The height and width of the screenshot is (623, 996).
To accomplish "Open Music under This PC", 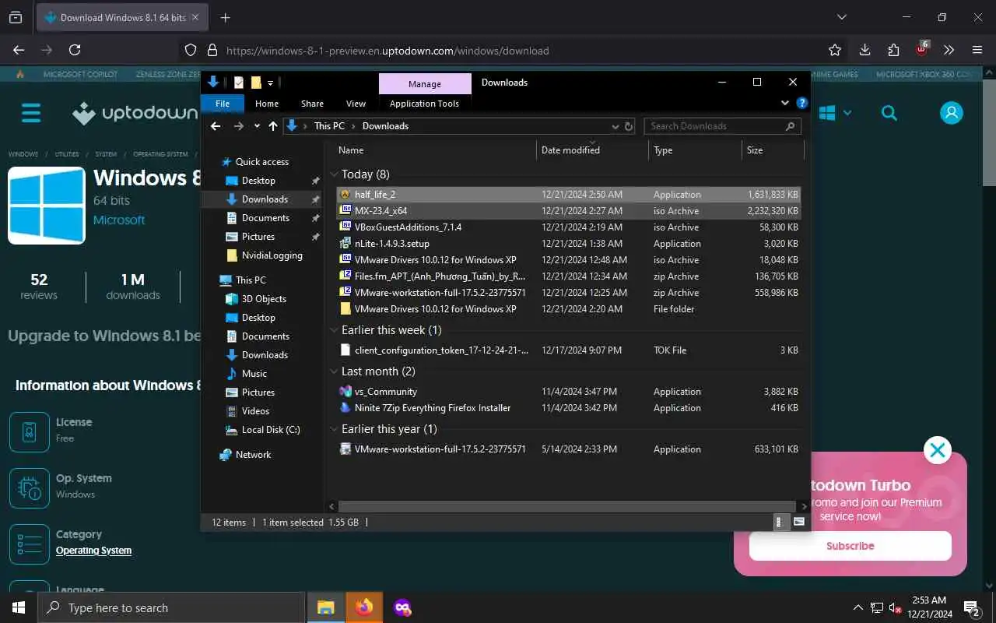I will pos(246,374).
